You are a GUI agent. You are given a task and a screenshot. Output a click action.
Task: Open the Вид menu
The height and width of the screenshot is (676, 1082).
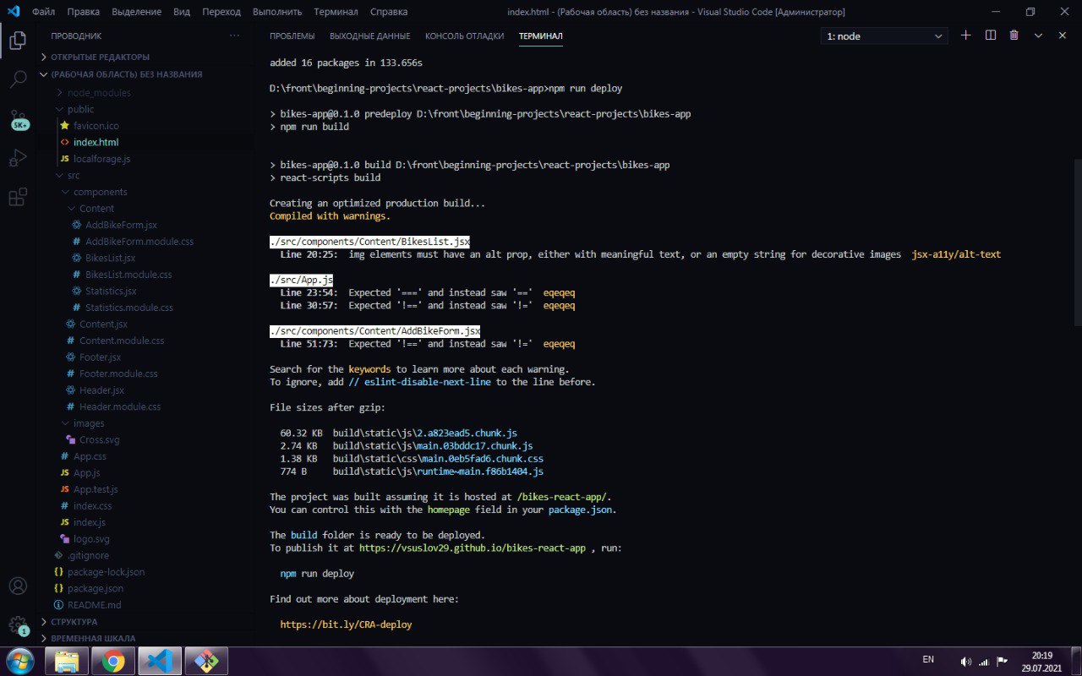pyautogui.click(x=182, y=12)
